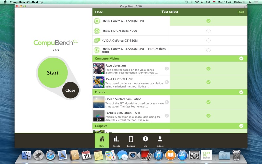Screen dimensions: 262x164
Task: Uncheck the TV-L1 Optical Flow test
Action: click(208, 82)
